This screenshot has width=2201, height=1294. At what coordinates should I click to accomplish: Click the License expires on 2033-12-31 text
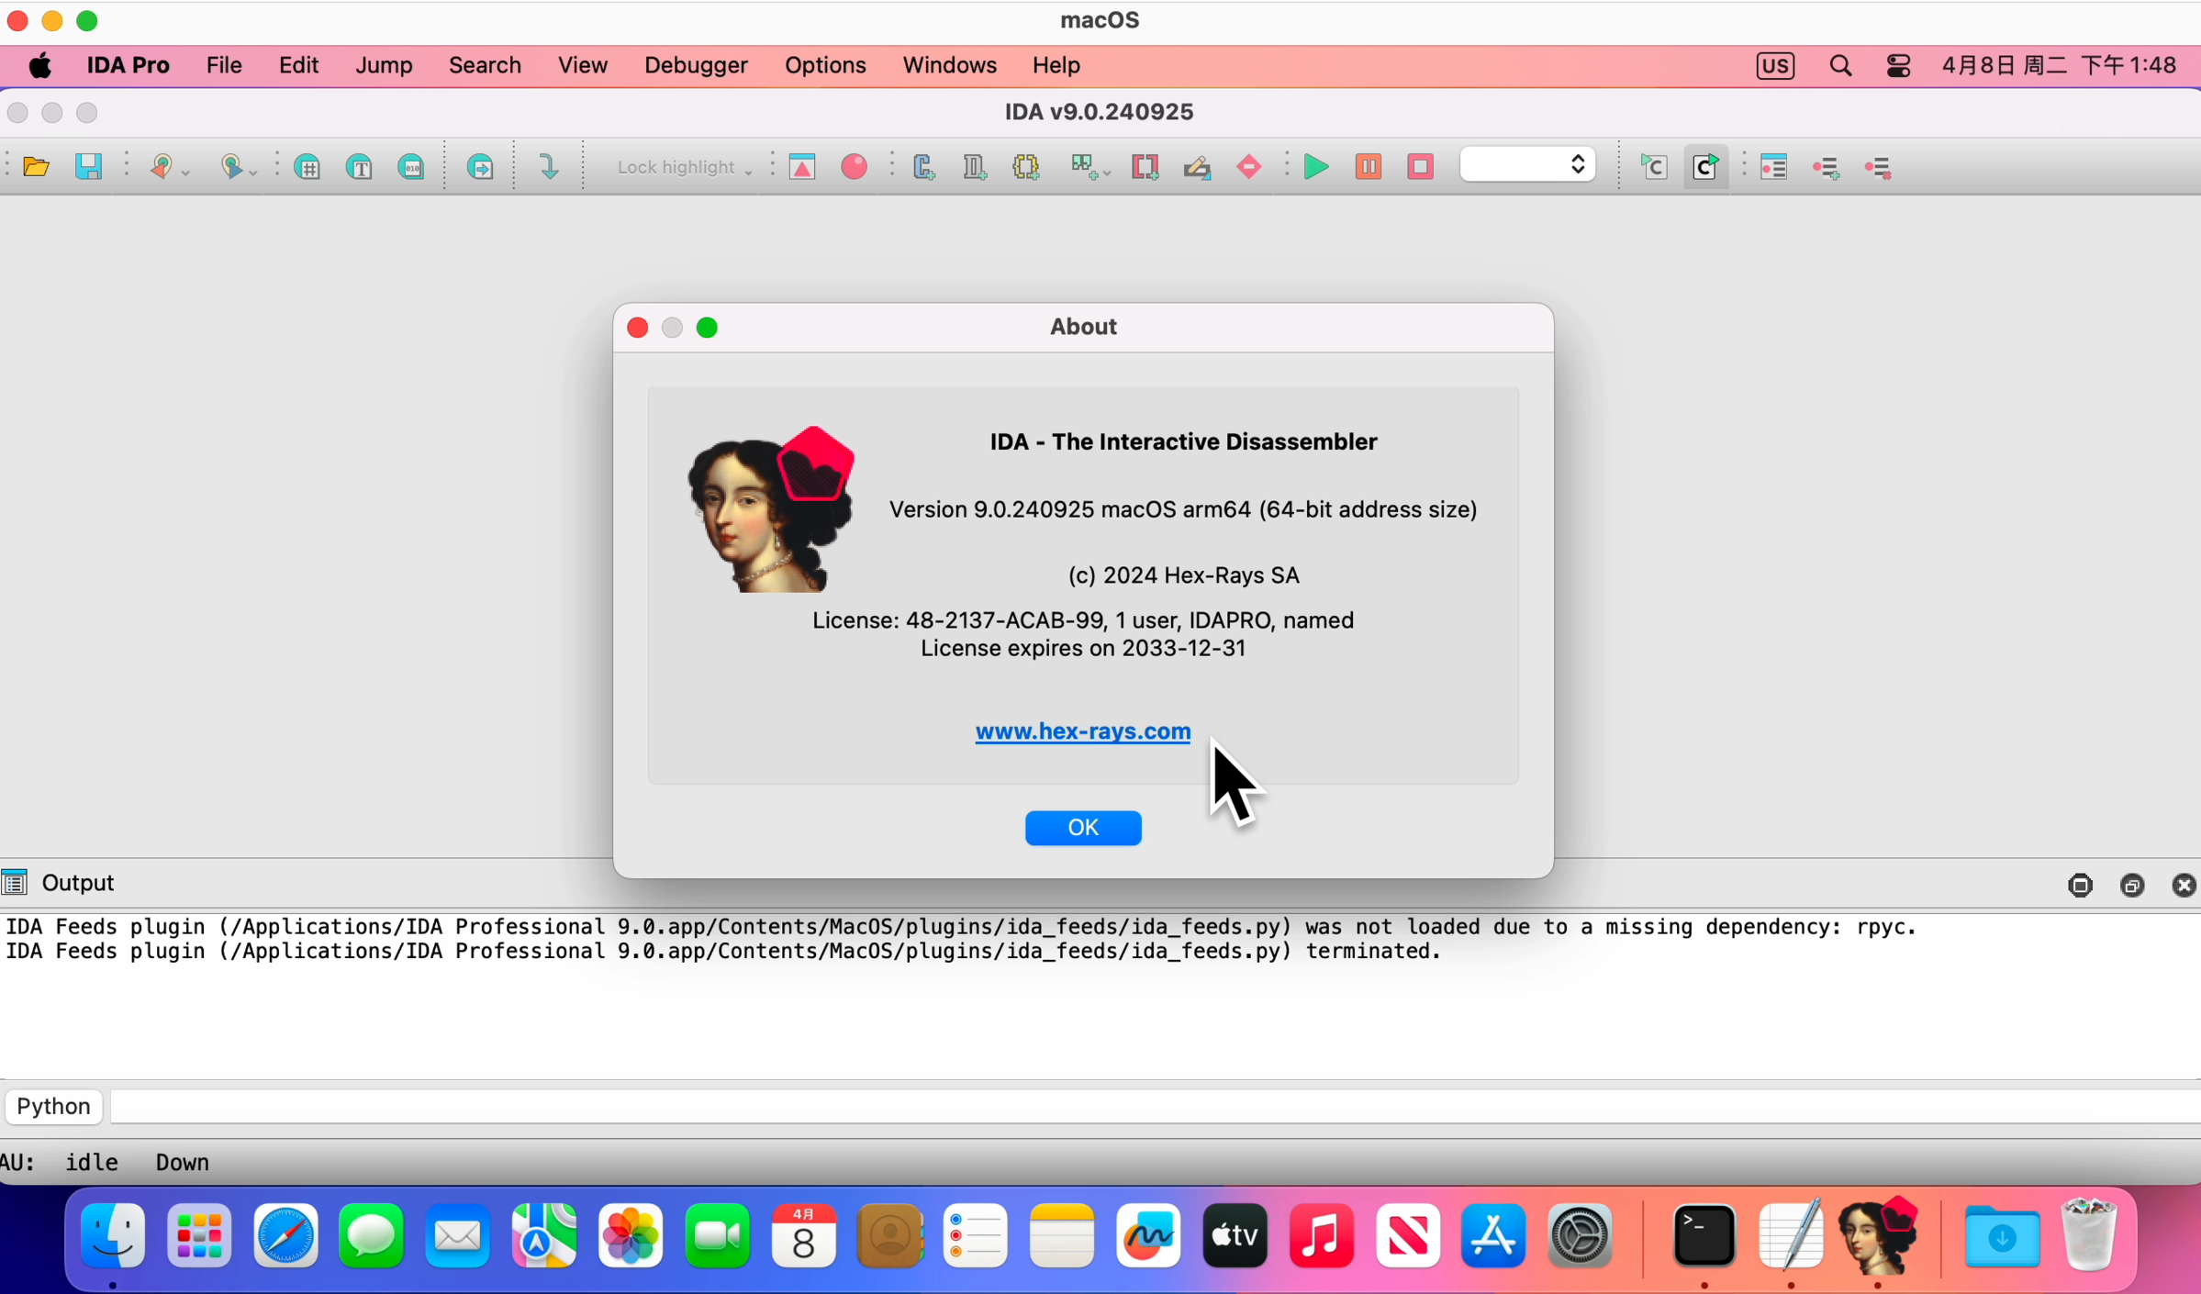coord(1083,648)
